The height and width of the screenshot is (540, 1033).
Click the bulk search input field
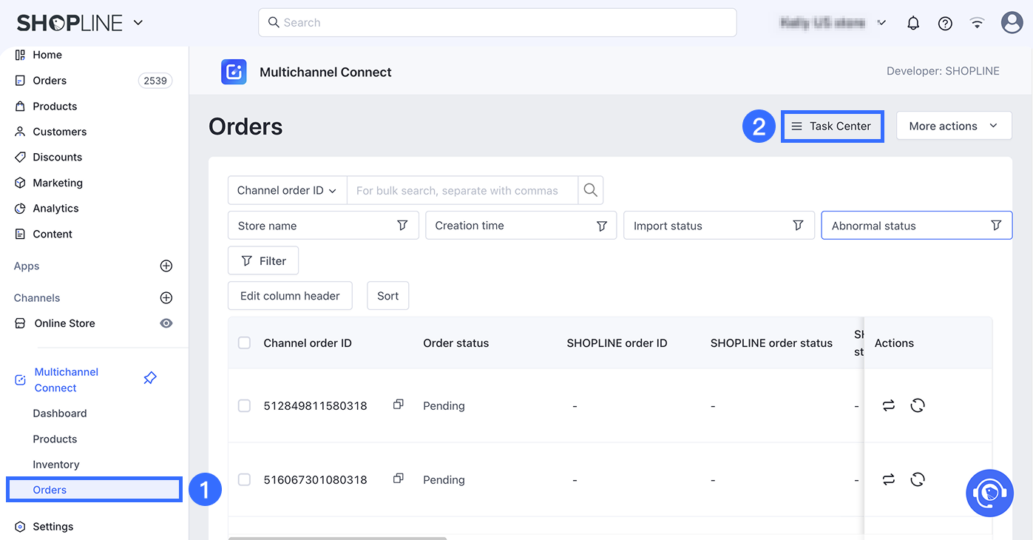(x=462, y=190)
